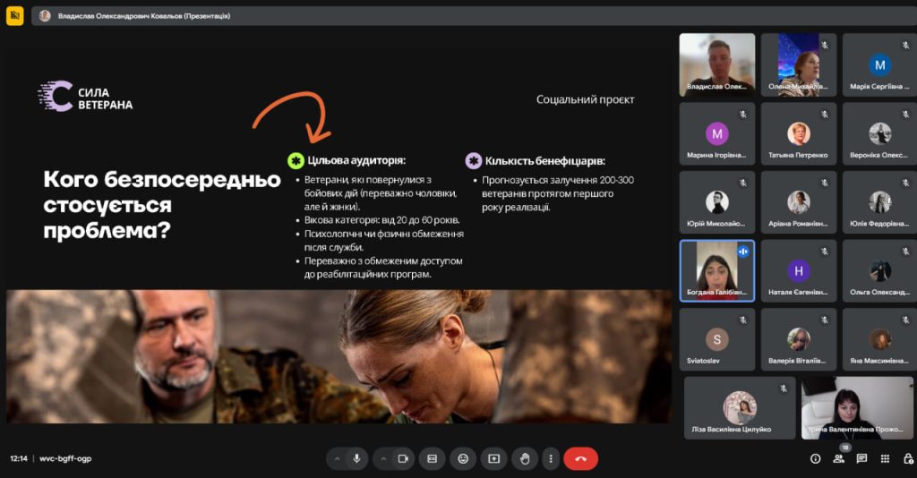The image size is (917, 478).
Task: Select Ліза Василівна Цилуйко's participant tile
Action: coord(740,407)
